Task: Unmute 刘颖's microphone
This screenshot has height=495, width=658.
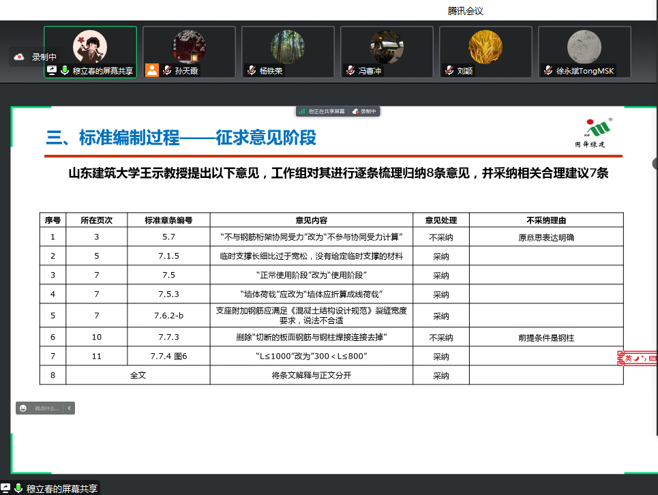Action: coord(448,69)
